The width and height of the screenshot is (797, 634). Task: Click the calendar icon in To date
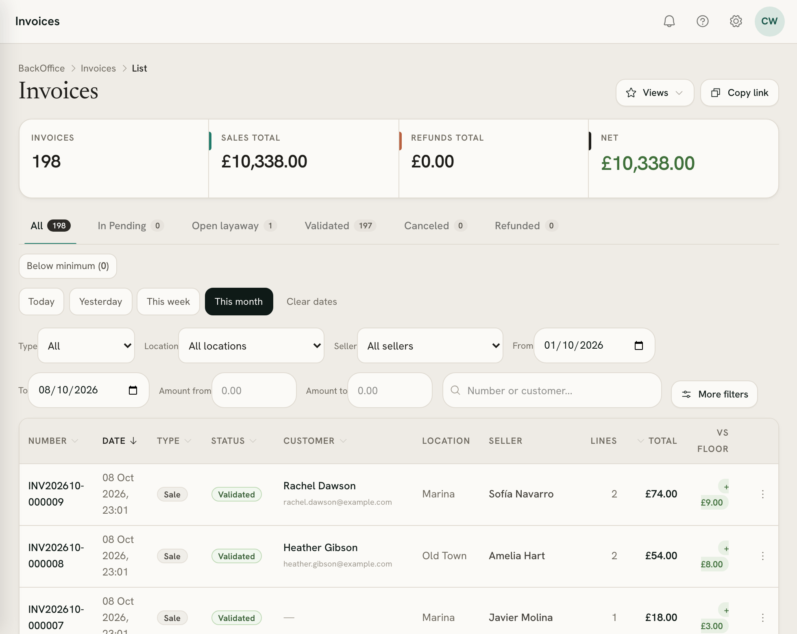pyautogui.click(x=133, y=390)
